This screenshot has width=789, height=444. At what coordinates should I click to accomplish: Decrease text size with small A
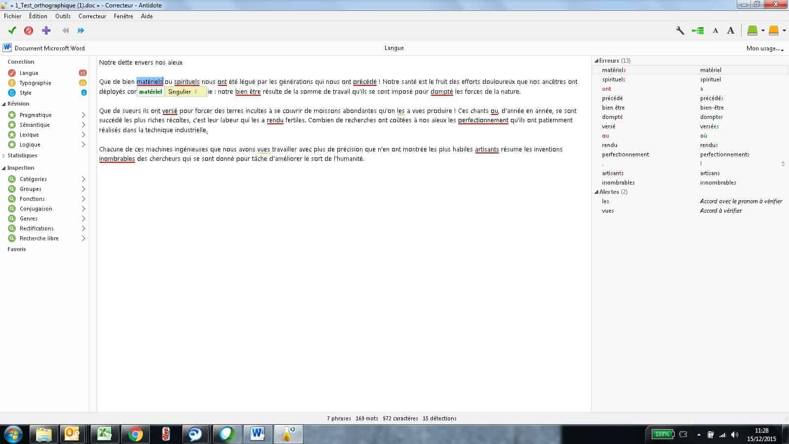point(715,31)
